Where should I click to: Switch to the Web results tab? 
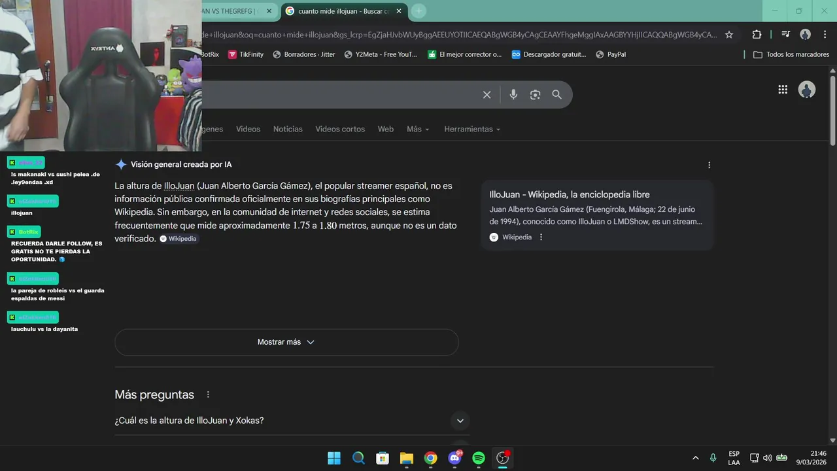(x=386, y=129)
